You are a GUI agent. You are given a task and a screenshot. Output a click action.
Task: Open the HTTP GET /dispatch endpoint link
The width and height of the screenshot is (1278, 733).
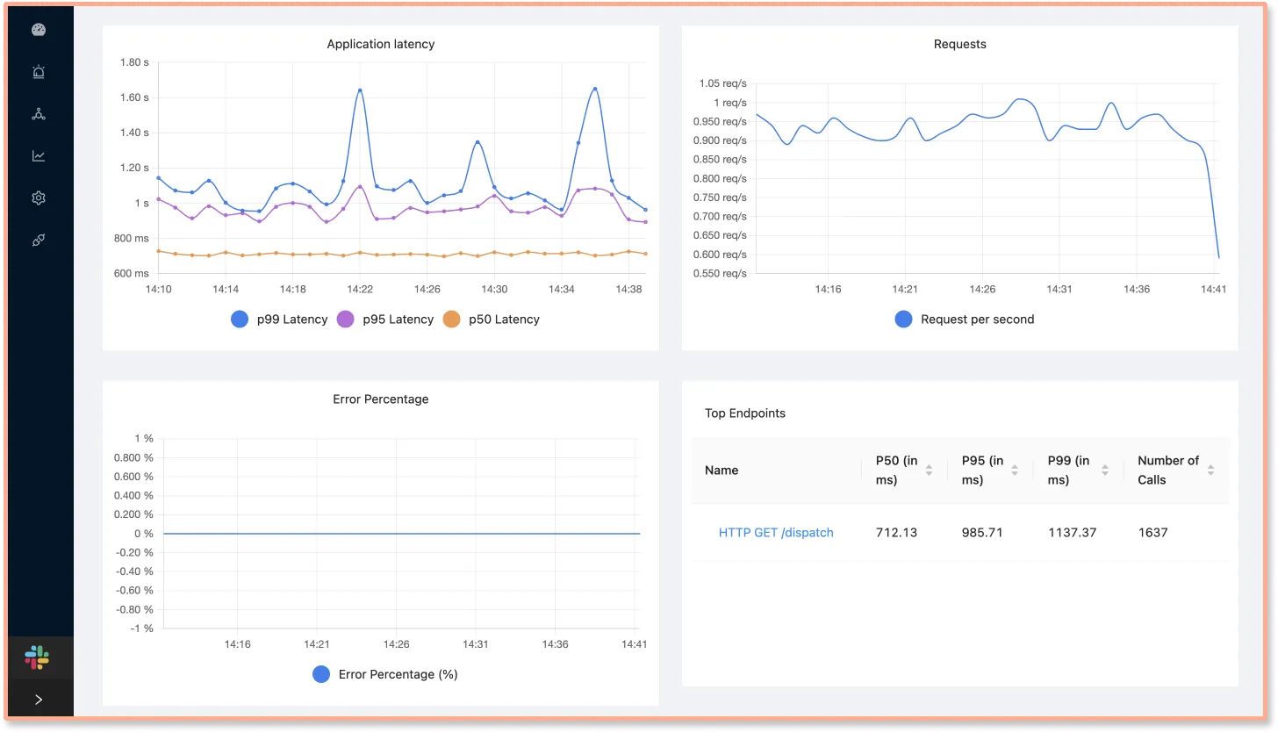[776, 533]
